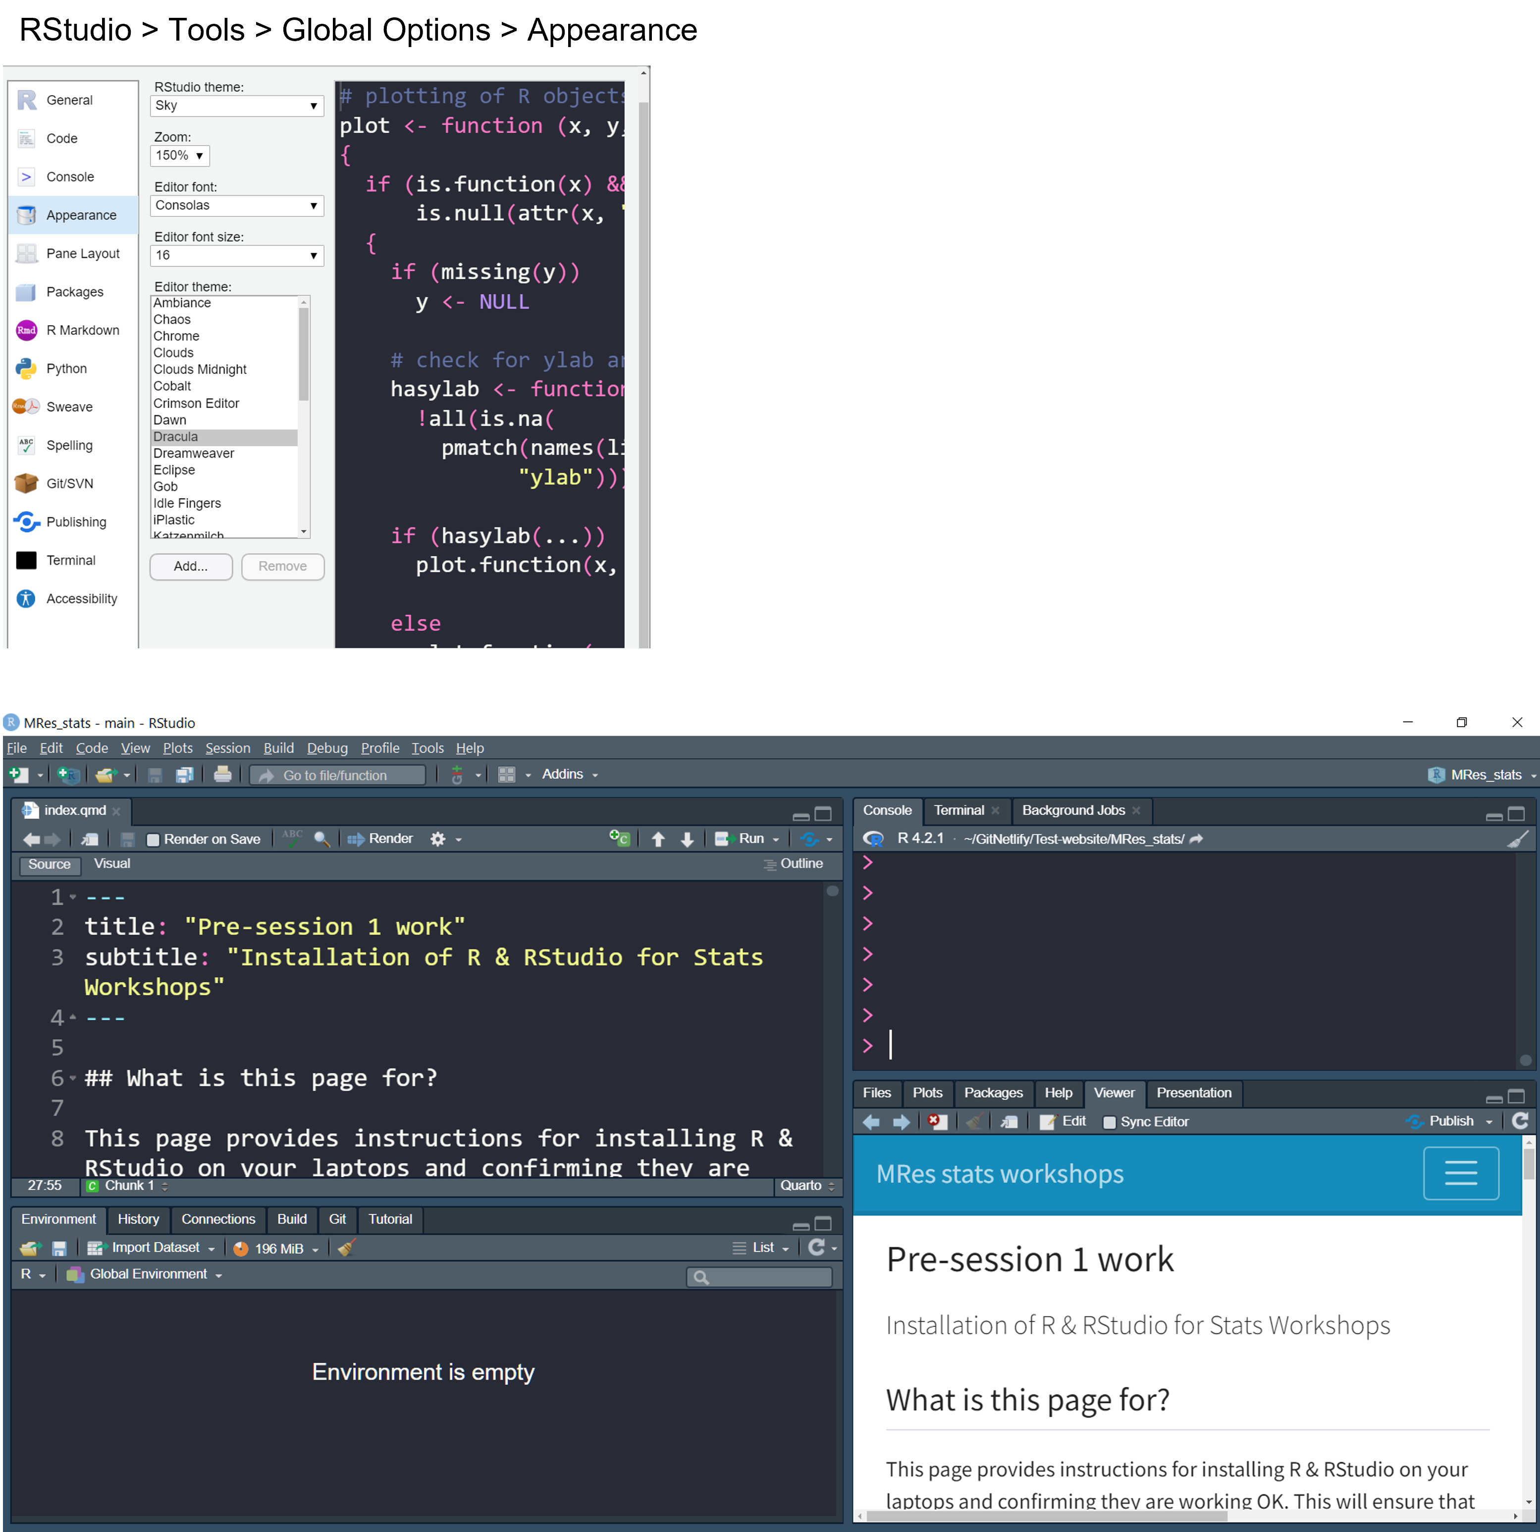Click the workspace panes grid icon
Image resolution: width=1540 pixels, height=1532 pixels.
(x=507, y=775)
